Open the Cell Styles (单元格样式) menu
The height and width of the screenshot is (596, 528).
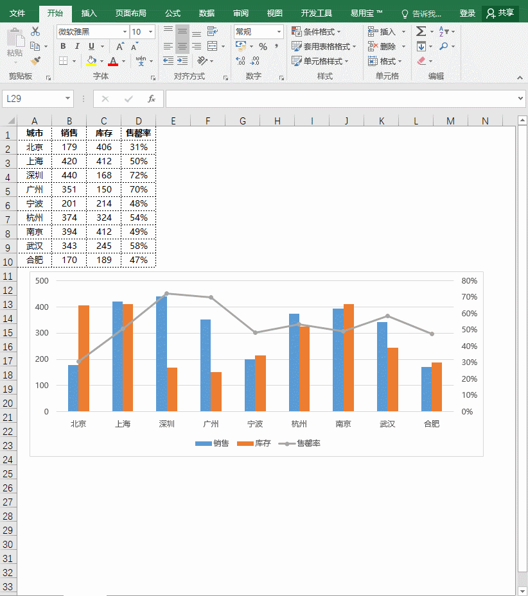point(320,61)
